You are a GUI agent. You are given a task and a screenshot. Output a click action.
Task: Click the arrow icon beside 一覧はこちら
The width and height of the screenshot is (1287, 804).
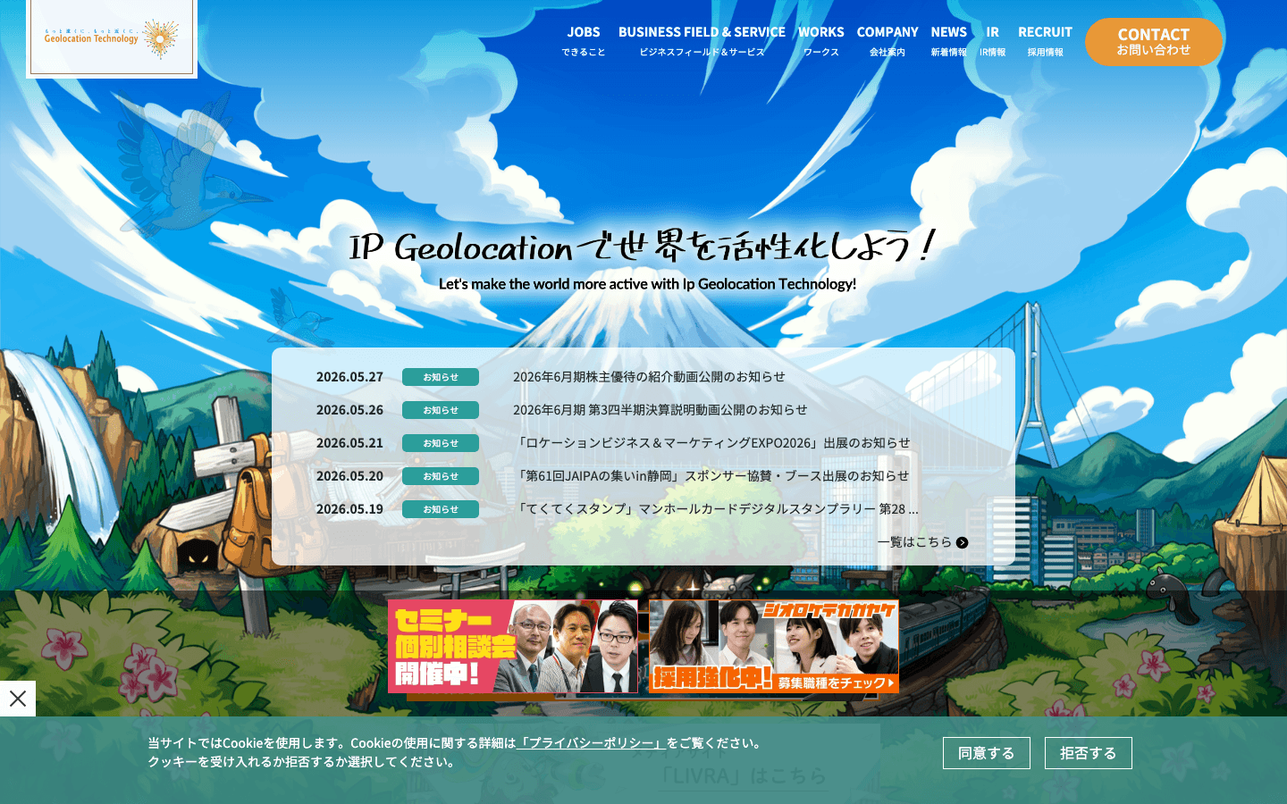pos(963,542)
